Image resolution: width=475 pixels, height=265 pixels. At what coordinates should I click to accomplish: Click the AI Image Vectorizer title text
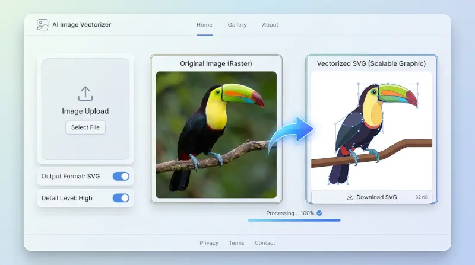pyautogui.click(x=82, y=25)
